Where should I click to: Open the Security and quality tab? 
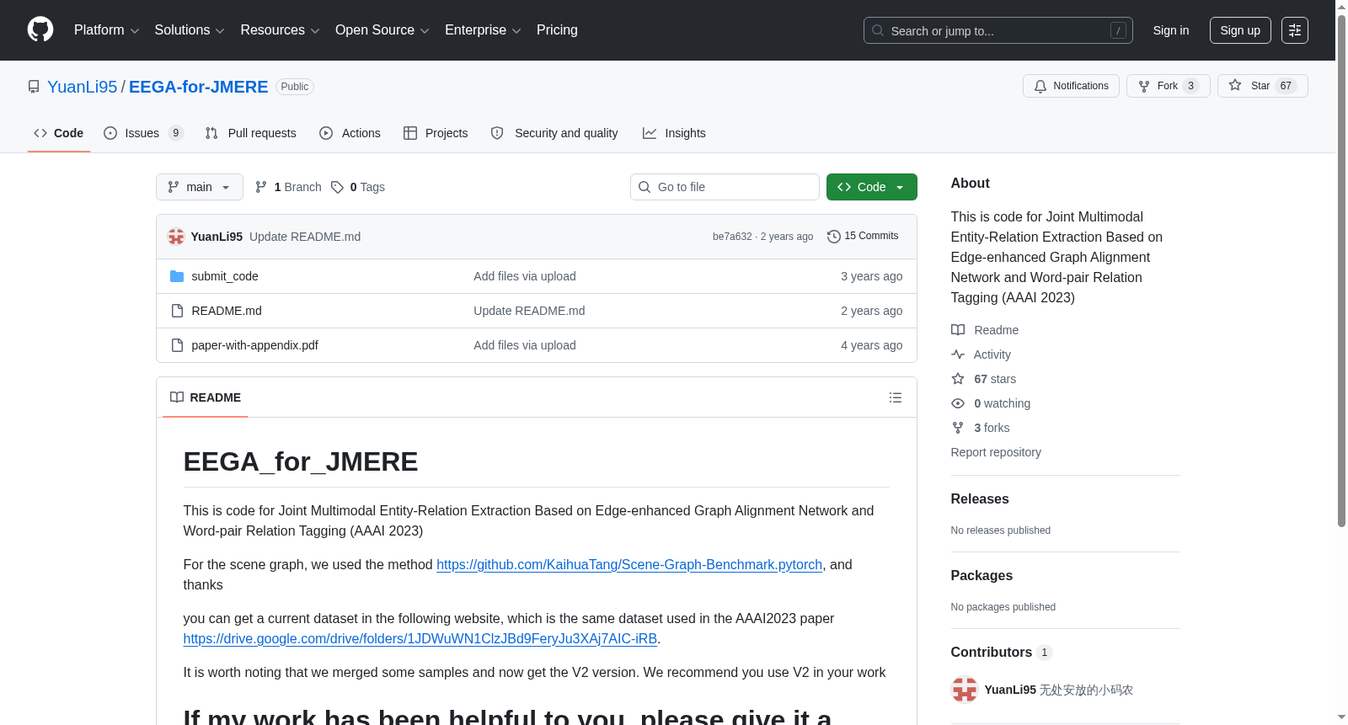(x=554, y=133)
